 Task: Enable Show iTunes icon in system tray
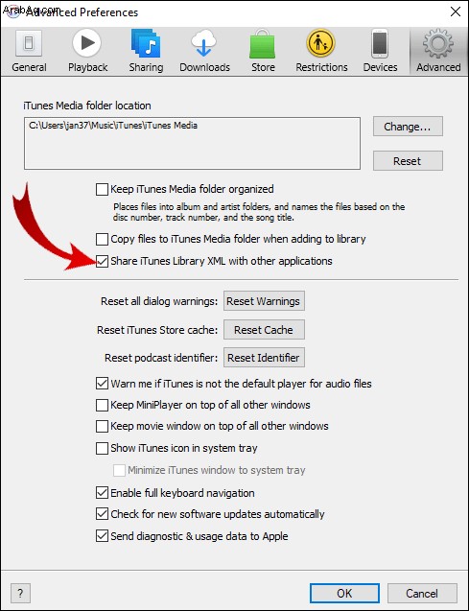click(102, 448)
